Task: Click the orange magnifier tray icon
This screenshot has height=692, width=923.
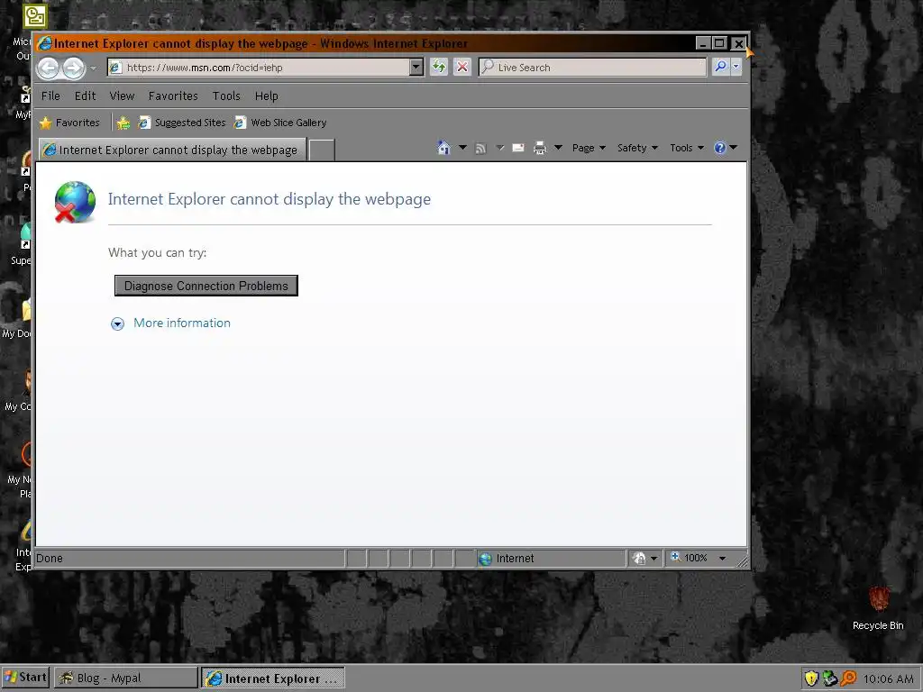Action: click(847, 678)
